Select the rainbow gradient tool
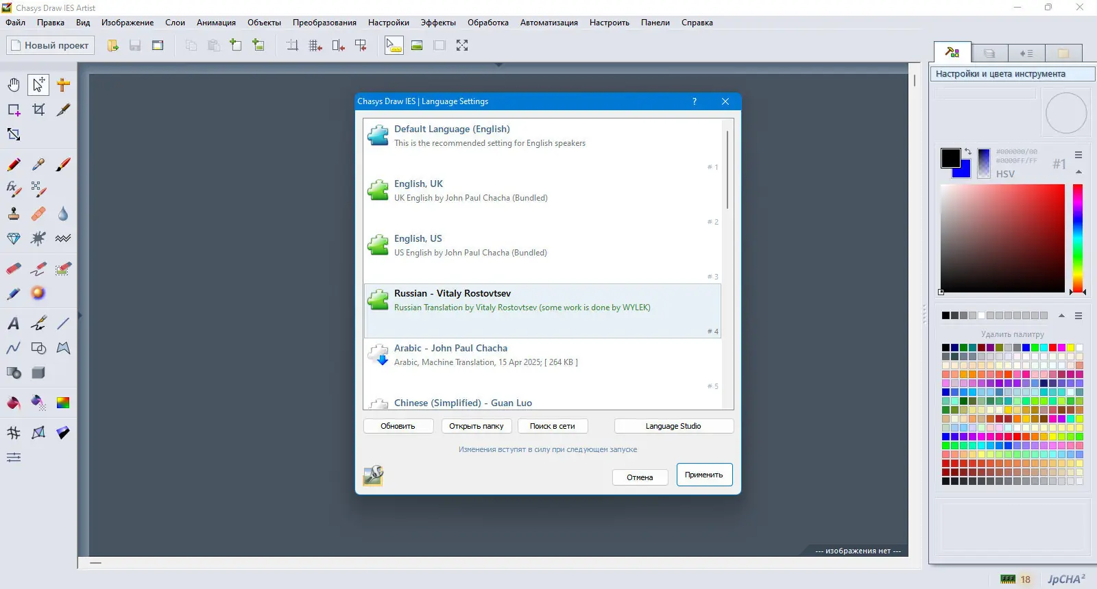Screen dimensions: 1097x589 (63, 403)
